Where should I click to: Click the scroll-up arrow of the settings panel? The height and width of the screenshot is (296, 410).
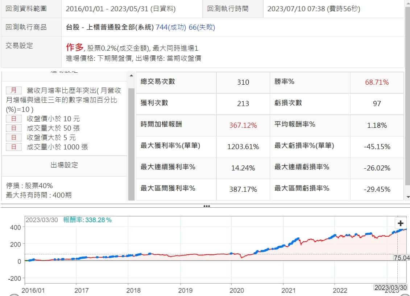131,76
